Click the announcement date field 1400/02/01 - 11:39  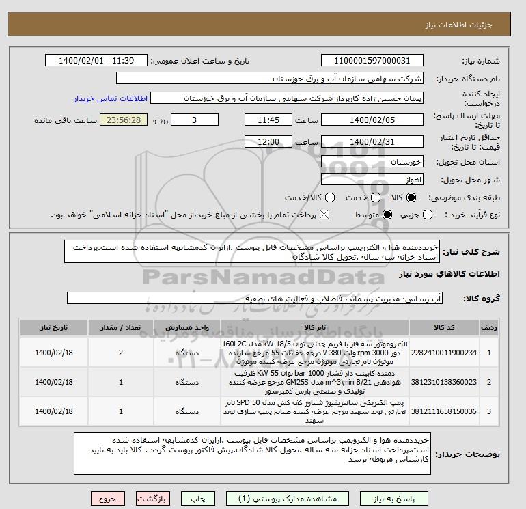tap(96, 60)
